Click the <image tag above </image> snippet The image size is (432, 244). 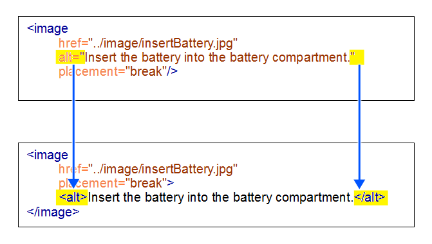pyautogui.click(x=47, y=155)
